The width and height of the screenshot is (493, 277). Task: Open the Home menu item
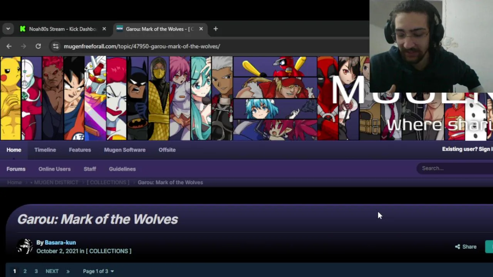(x=14, y=150)
